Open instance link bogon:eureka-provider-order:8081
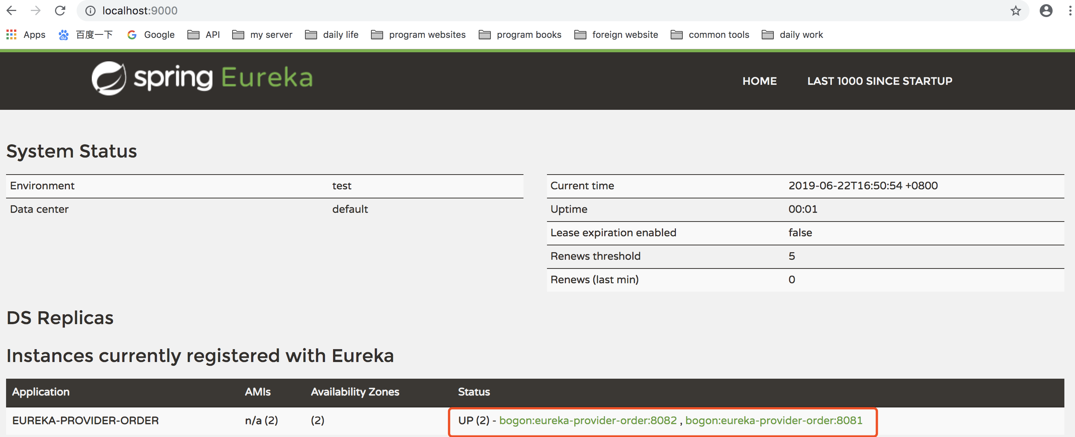Image resolution: width=1075 pixels, height=437 pixels. pyautogui.click(x=774, y=420)
